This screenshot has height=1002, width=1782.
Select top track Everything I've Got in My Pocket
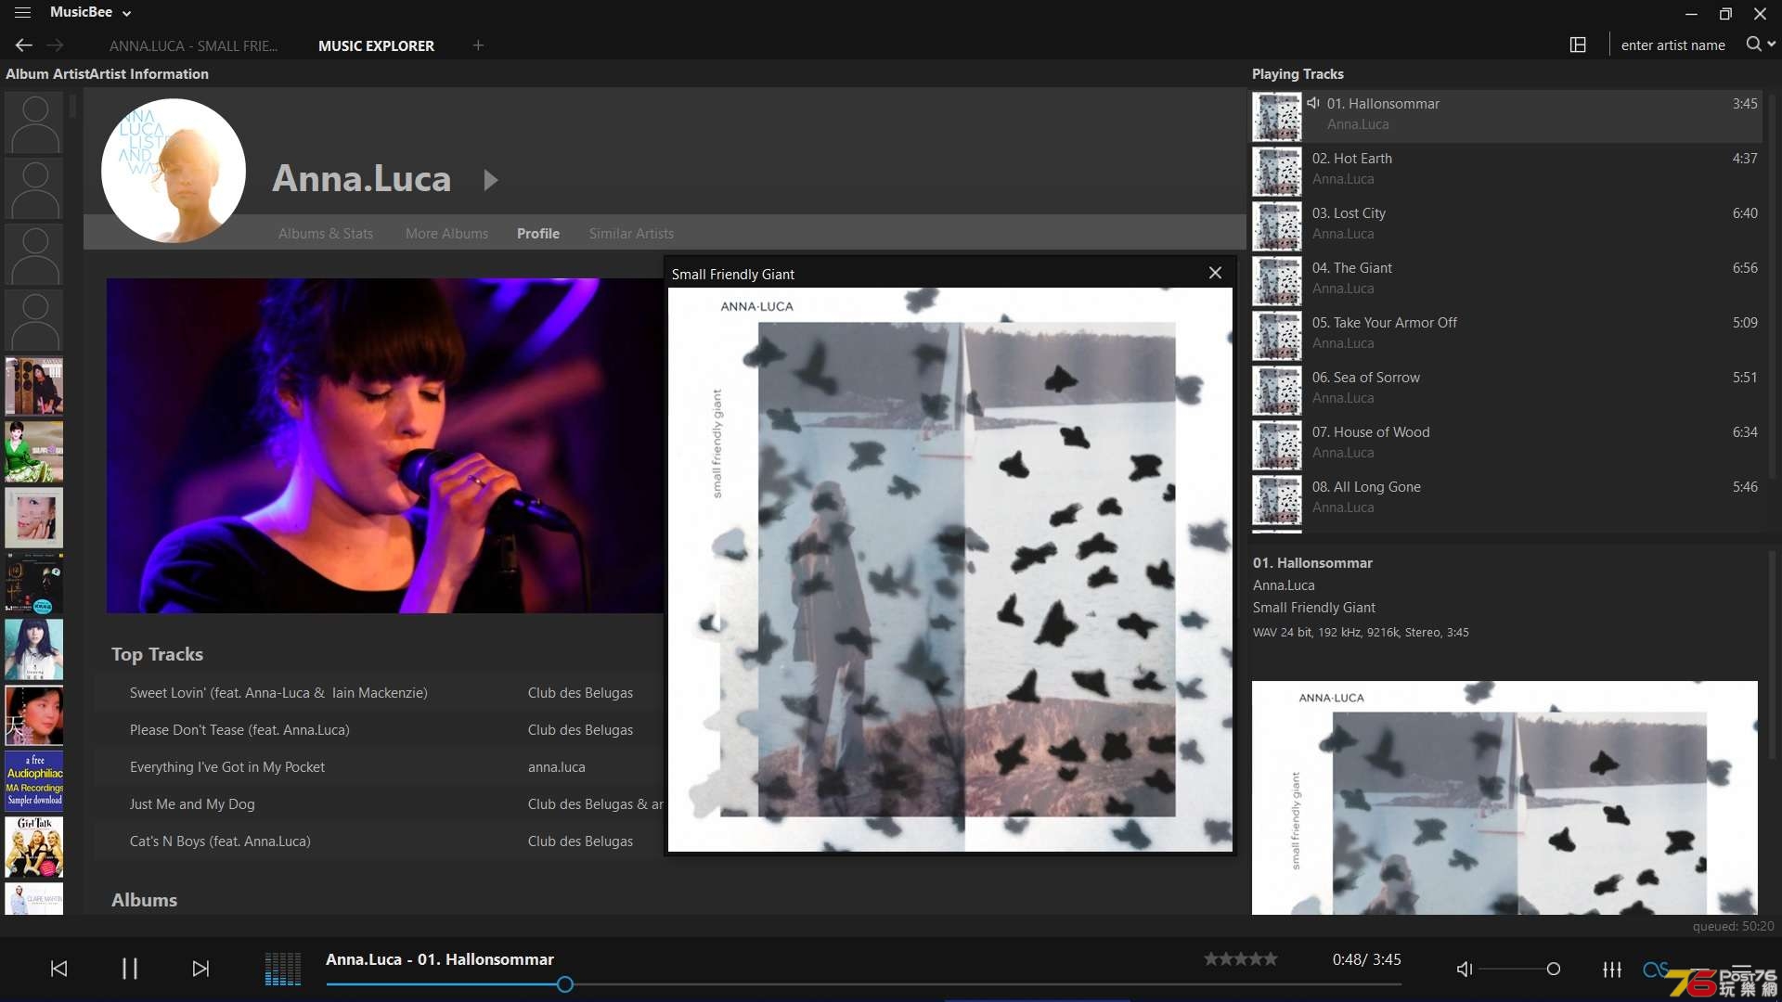pos(227,766)
